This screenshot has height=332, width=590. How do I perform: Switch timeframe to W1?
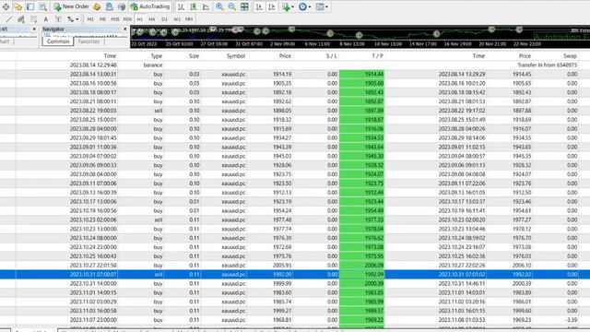(x=177, y=18)
